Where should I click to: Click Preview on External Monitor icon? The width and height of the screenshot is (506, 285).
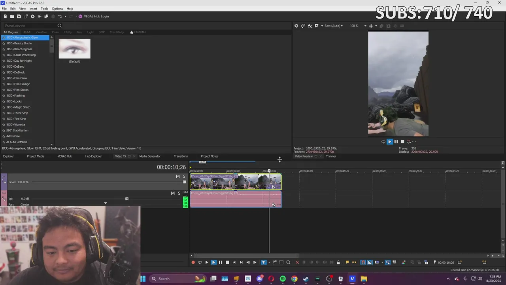click(x=303, y=26)
